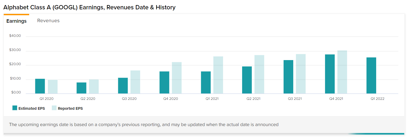Click the Estimated EPS color swatch
Image resolution: width=408 pixels, height=137 pixels.
(15, 108)
